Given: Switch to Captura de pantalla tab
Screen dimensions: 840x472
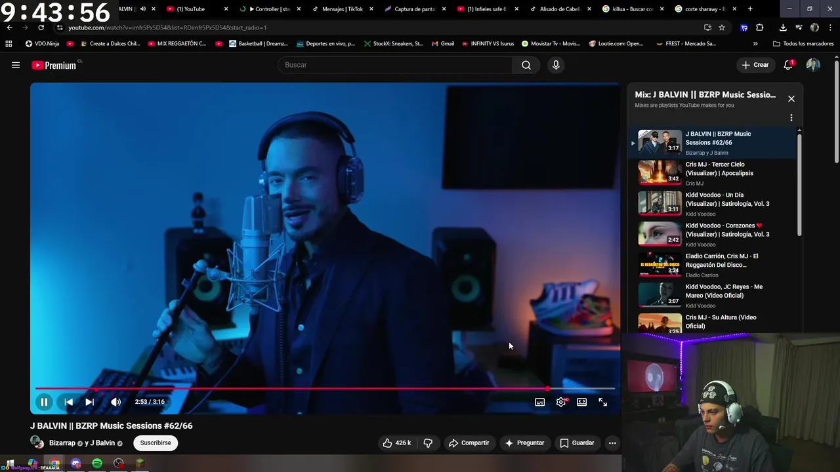Looking at the screenshot, I should point(414,9).
